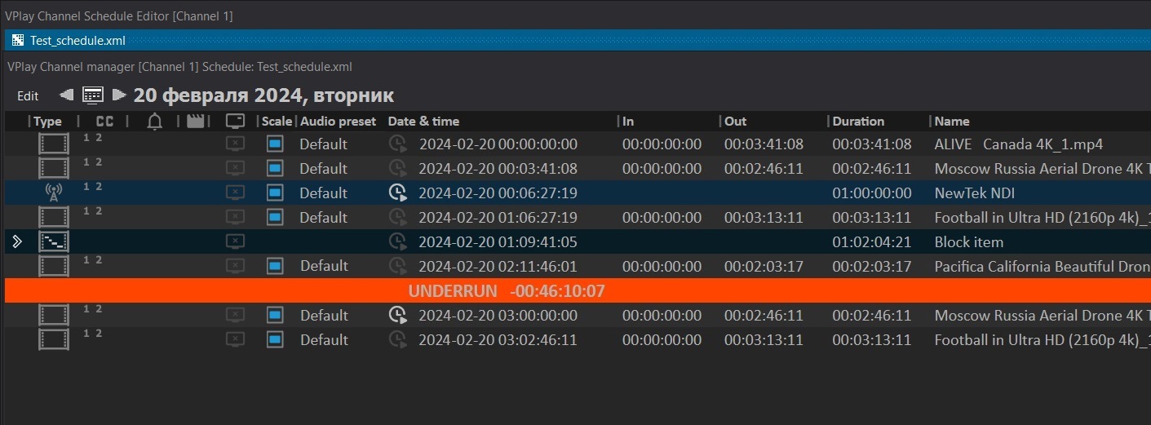This screenshot has width=1151, height=425.
Task: Click date 2024-02-20 00:03:41:08
Action: [x=498, y=169]
